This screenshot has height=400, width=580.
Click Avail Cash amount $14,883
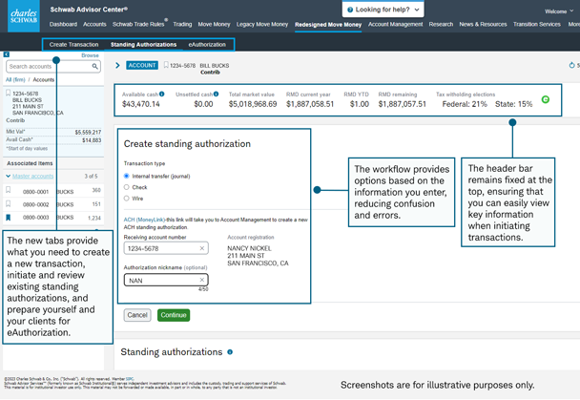tap(92, 140)
